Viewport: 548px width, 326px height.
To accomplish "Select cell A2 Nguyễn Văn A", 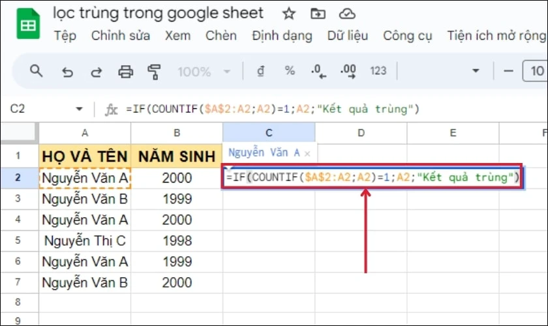I will [85, 178].
